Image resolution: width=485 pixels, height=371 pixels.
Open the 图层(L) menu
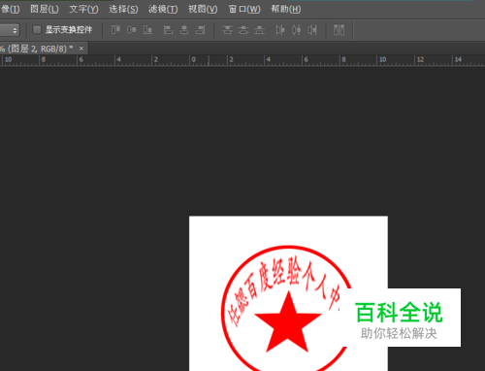(45, 9)
